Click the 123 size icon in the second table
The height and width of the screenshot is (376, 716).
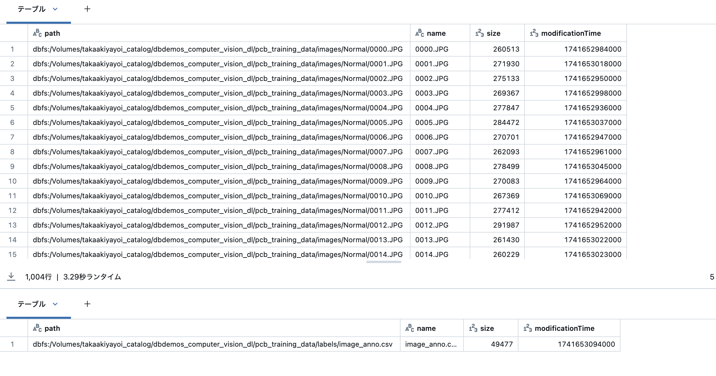click(473, 328)
